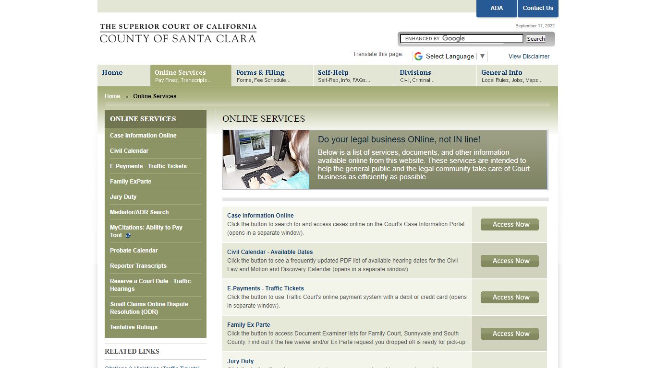Click the September 17, 2022 date text

point(535,26)
